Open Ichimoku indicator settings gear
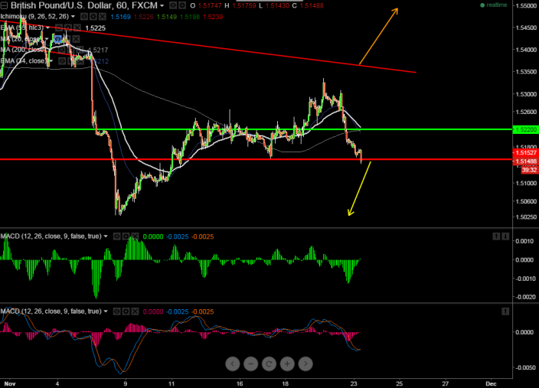This screenshot has height=388, width=539. (x=93, y=17)
